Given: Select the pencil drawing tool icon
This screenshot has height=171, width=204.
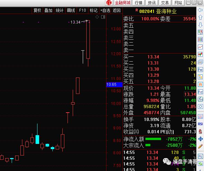Looking at the screenshot, I should point(200,146).
